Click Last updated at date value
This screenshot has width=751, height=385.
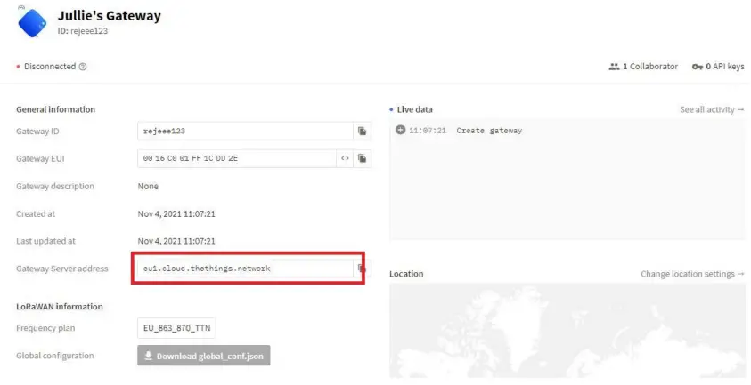(x=176, y=241)
